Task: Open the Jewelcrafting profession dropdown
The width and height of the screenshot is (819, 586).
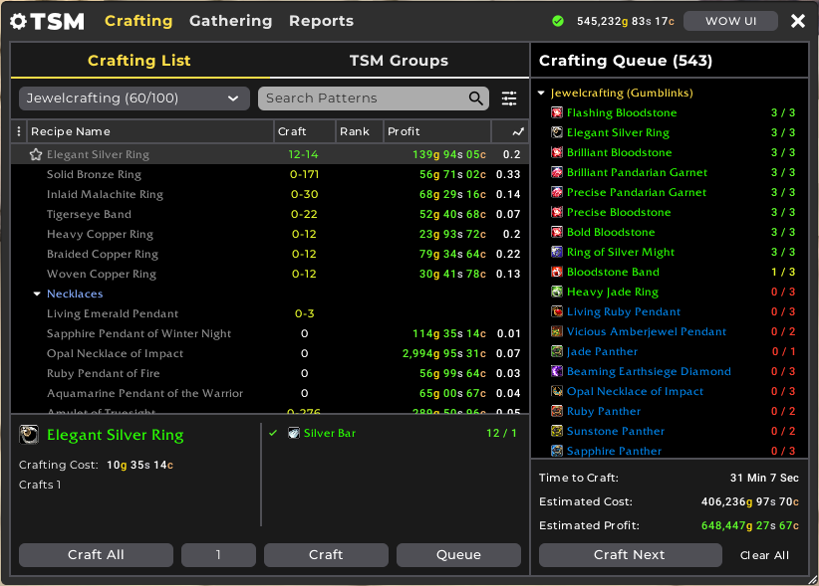Action: [x=134, y=98]
